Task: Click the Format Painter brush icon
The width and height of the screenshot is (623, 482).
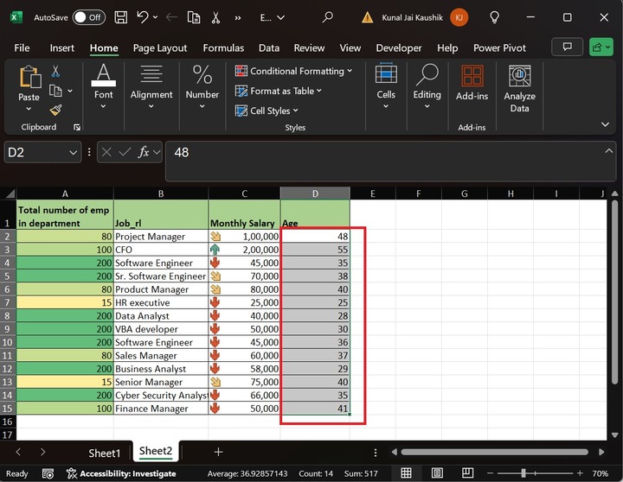Action: point(55,110)
